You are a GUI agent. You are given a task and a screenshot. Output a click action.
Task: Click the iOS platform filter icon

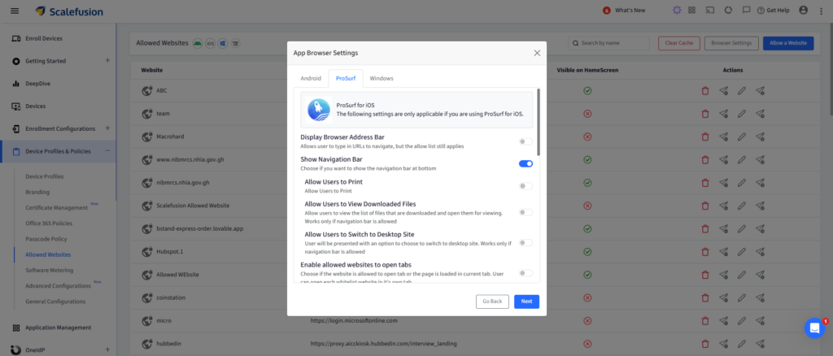click(211, 43)
